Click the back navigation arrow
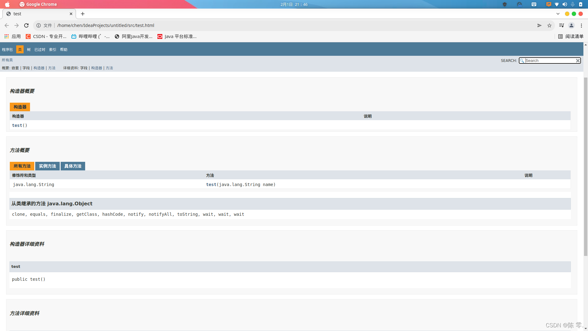The width and height of the screenshot is (588, 331). 7,25
